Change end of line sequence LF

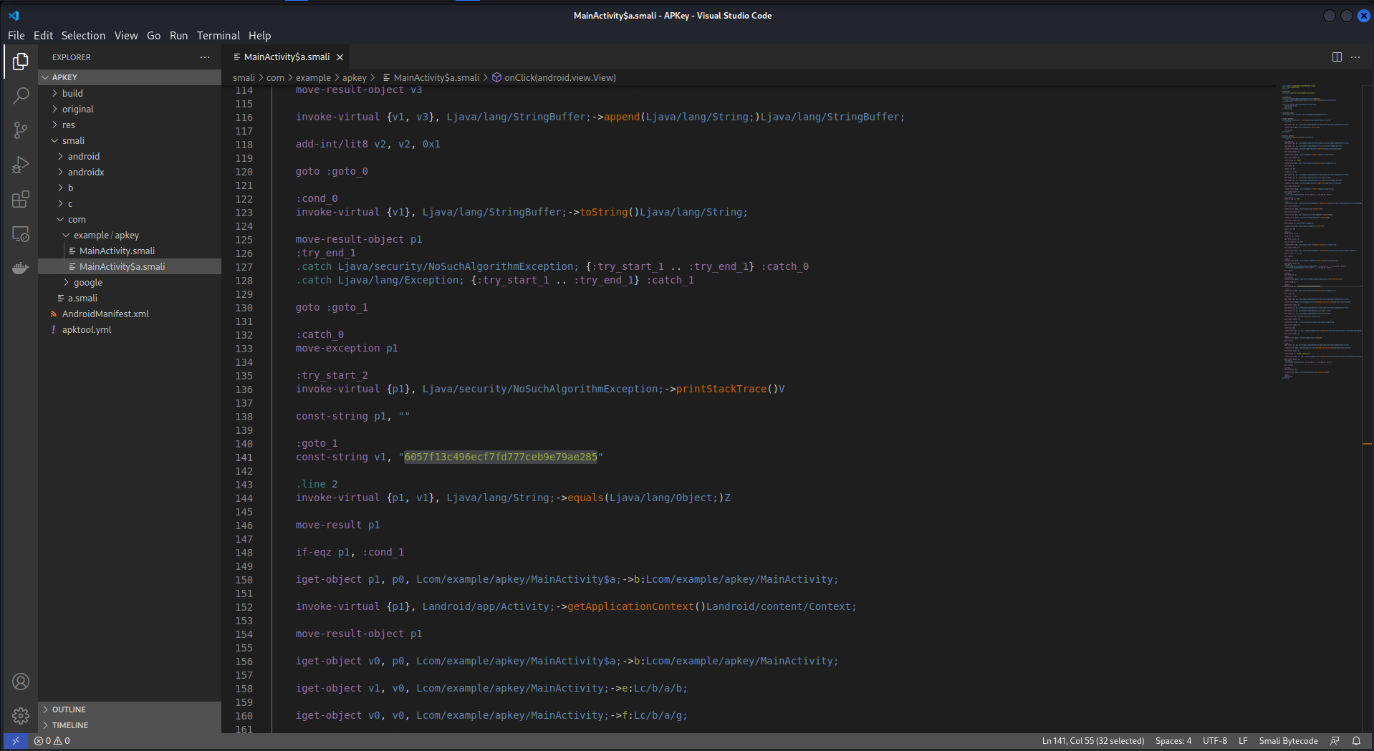[1243, 741]
